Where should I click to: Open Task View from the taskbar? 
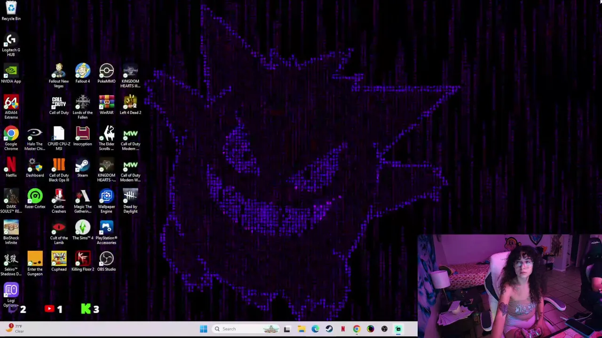287,329
